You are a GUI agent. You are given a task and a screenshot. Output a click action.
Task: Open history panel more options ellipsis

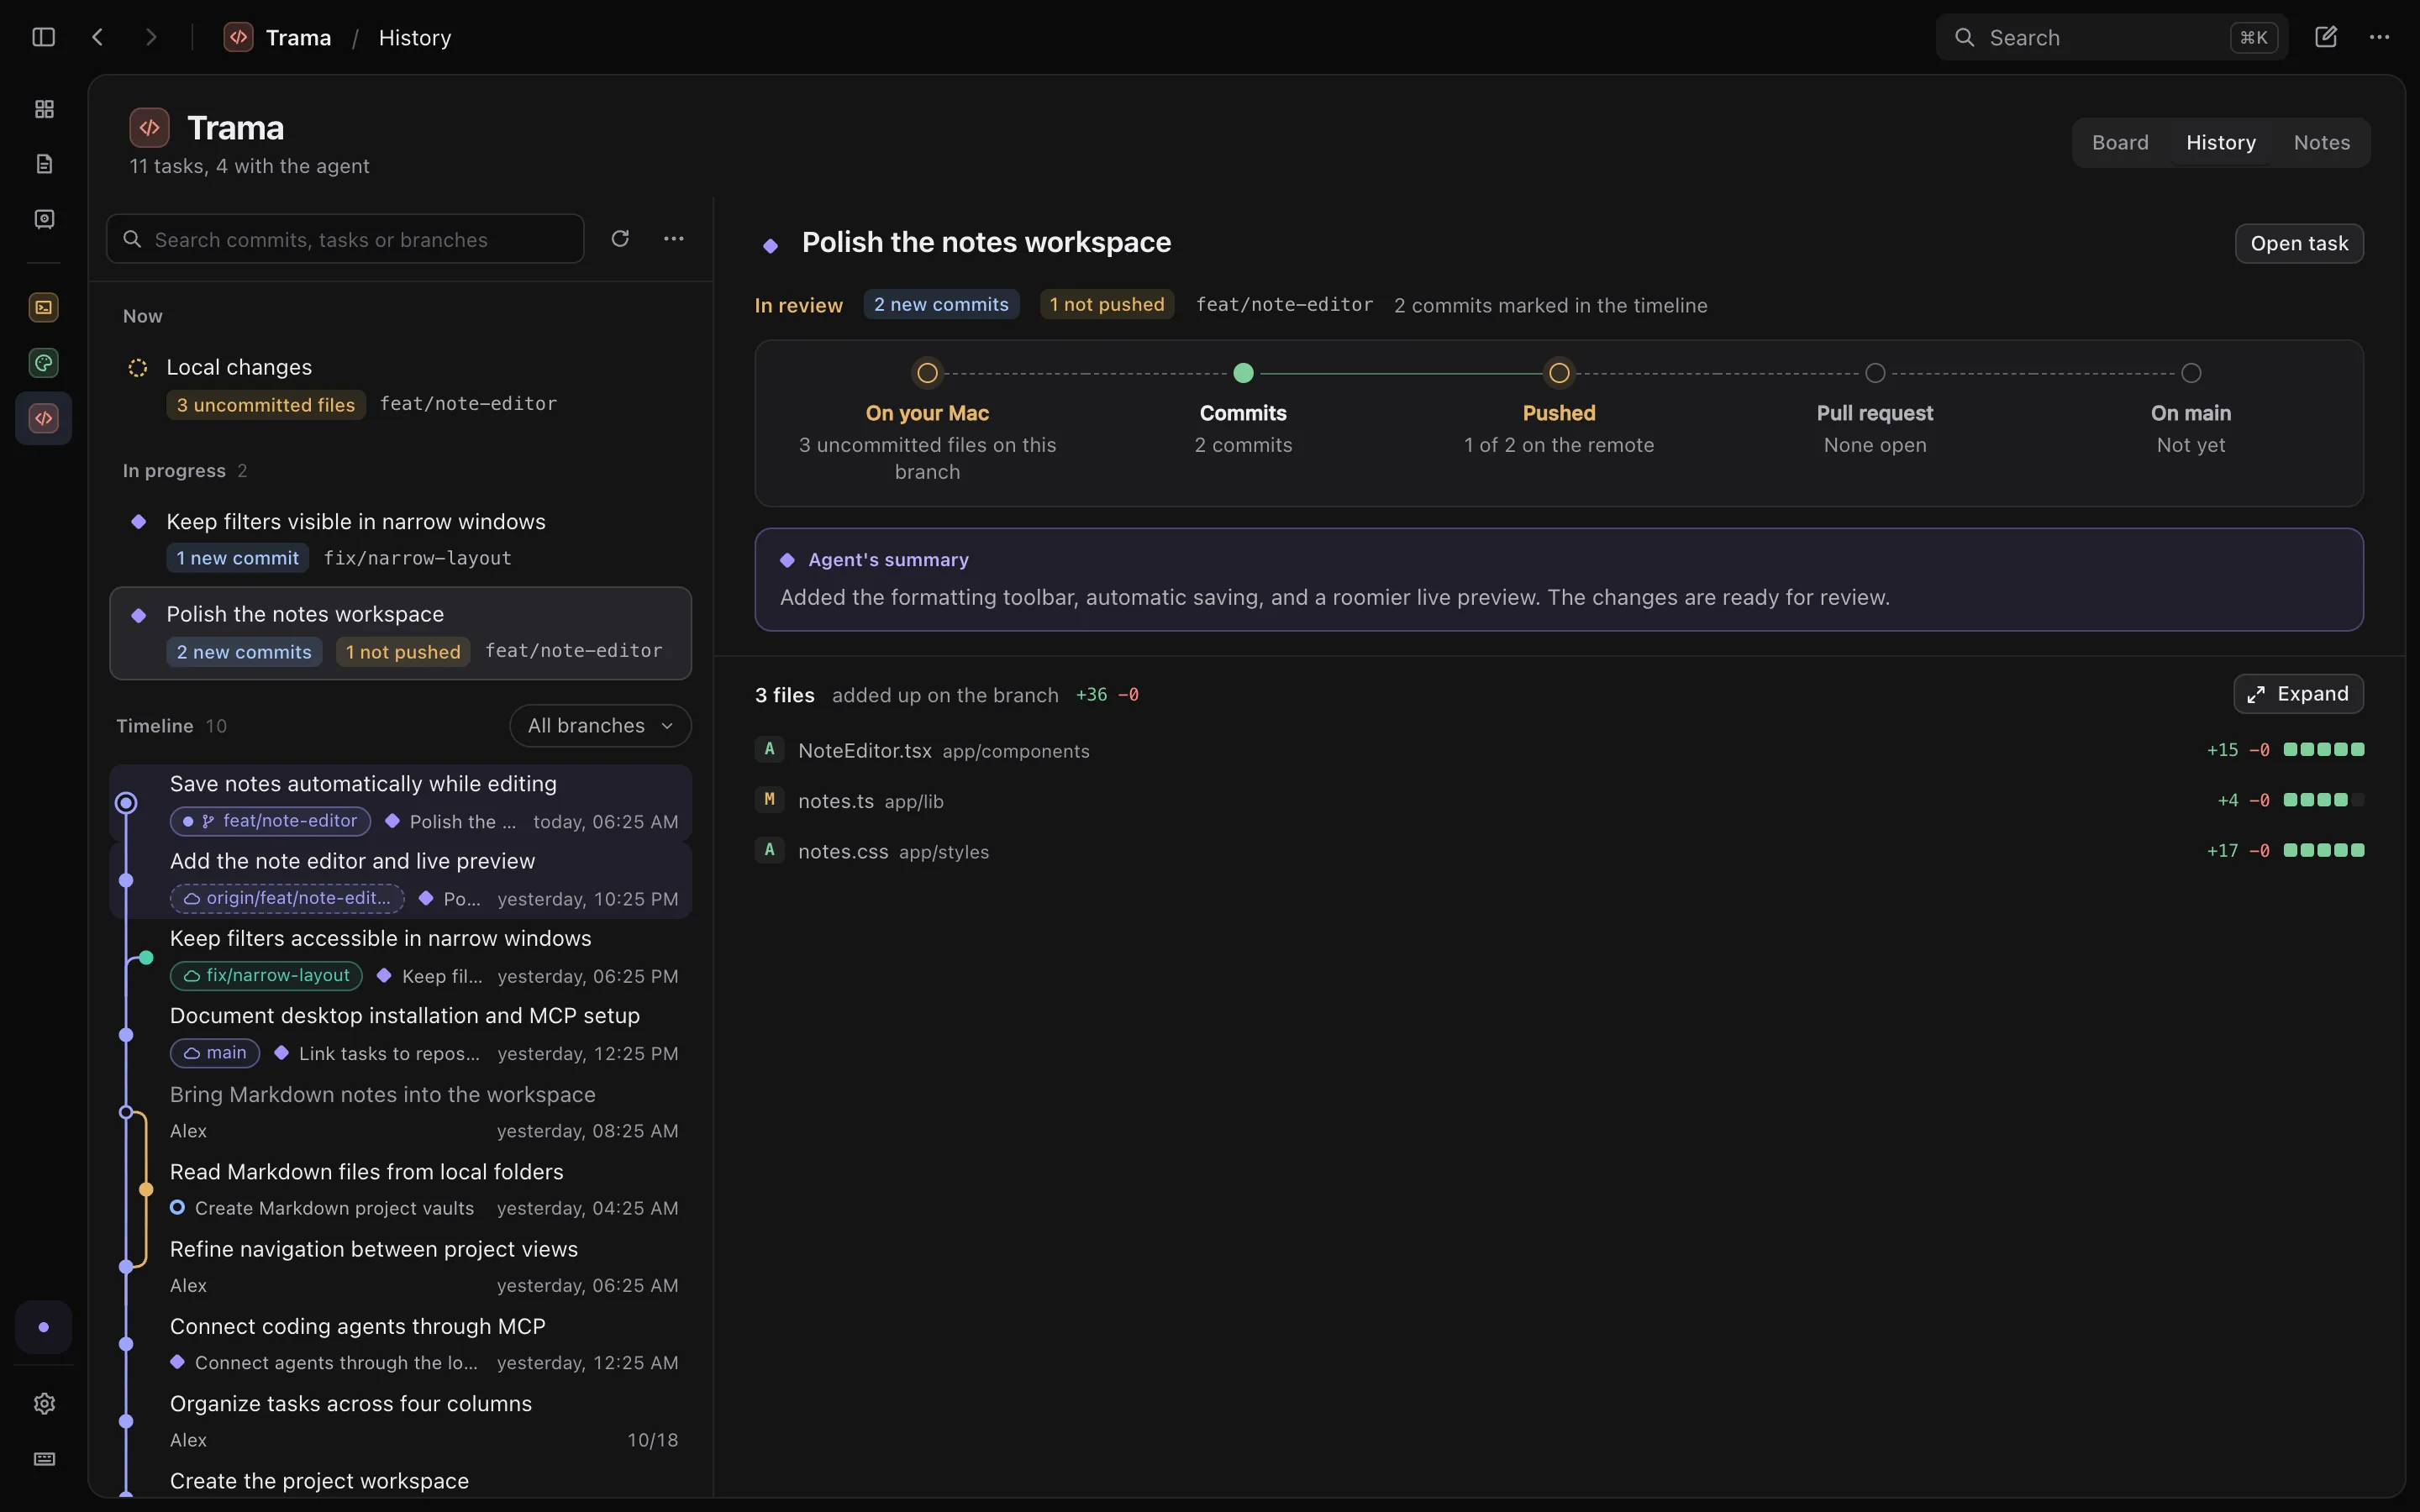click(x=674, y=238)
